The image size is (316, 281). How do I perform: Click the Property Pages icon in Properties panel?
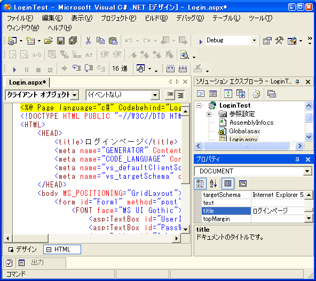[243, 184]
